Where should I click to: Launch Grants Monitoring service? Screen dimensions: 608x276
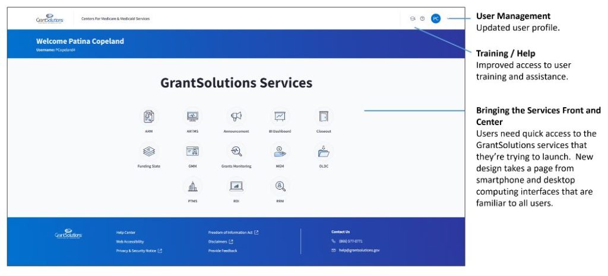click(236, 152)
